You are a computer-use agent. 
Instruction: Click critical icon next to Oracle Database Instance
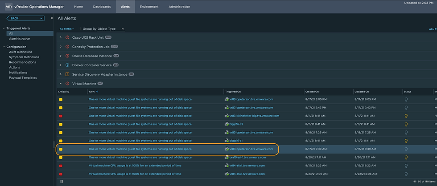pos(67,56)
